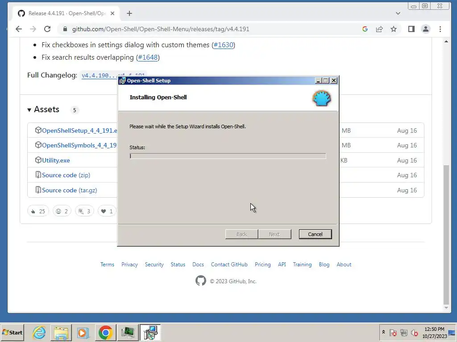Switch to Open-Shell installer taskbar item
Viewport: 457px width, 342px height.
150,332
